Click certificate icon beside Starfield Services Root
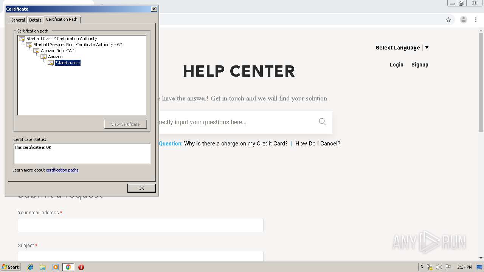The image size is (484, 272). [x=29, y=45]
